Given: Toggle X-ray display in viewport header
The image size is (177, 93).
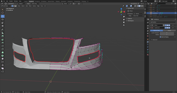Looking at the screenshot, I should [135, 6].
